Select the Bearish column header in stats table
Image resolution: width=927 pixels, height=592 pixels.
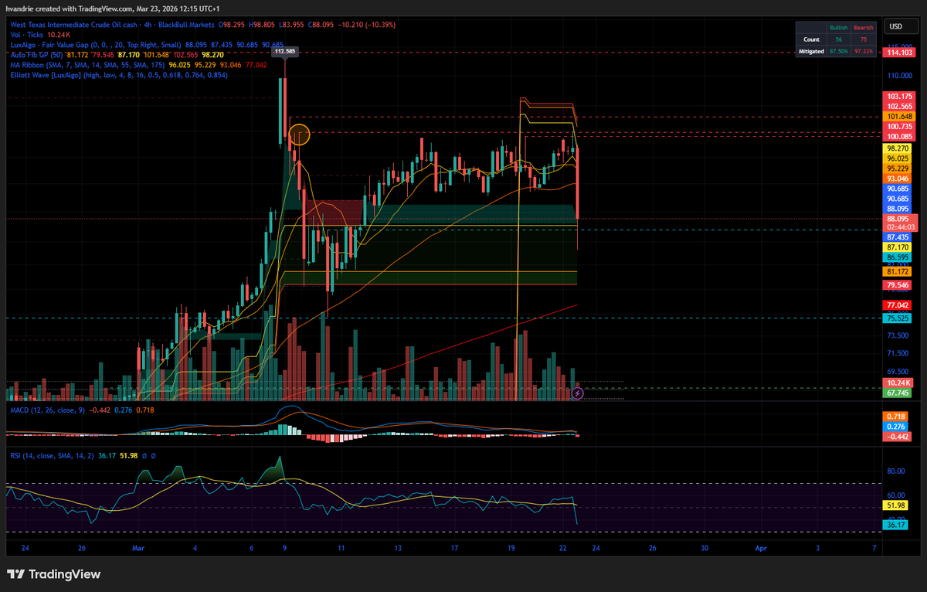tap(863, 26)
